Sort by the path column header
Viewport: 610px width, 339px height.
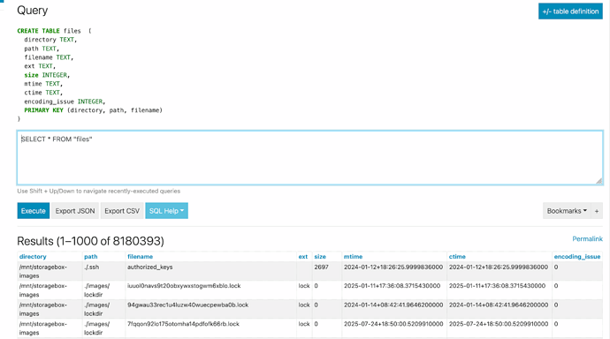(x=91, y=256)
